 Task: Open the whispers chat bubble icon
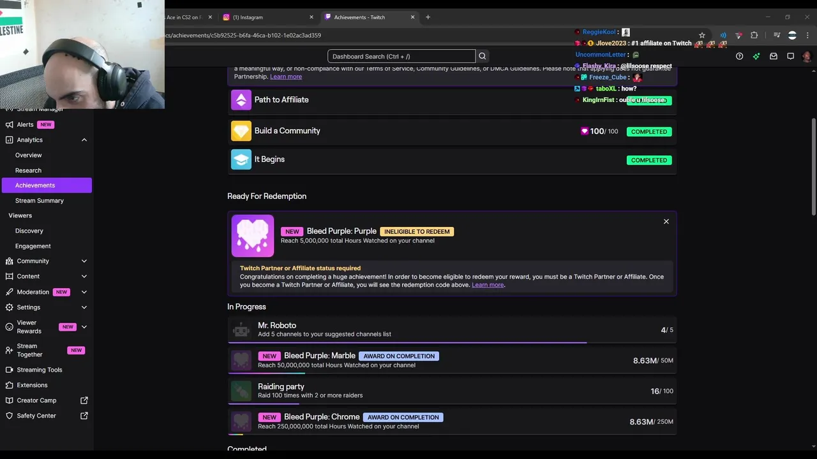(x=790, y=56)
